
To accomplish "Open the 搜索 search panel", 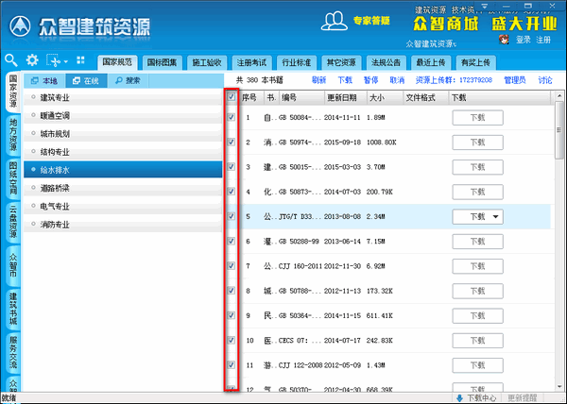I will 127,81.
